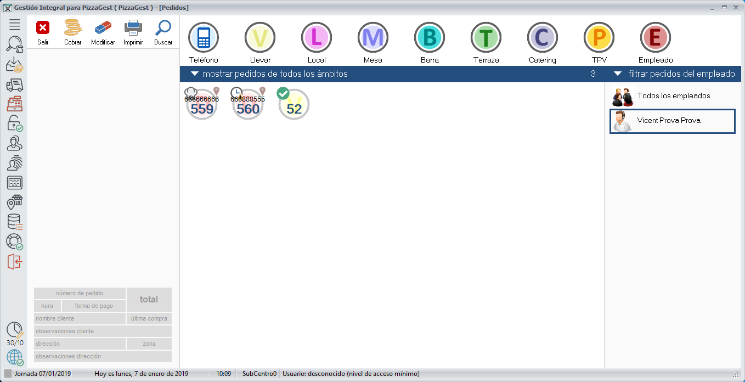This screenshot has width=745, height=382.
Task: Click the on-screen keyboard sidebar icon
Action: click(15, 183)
